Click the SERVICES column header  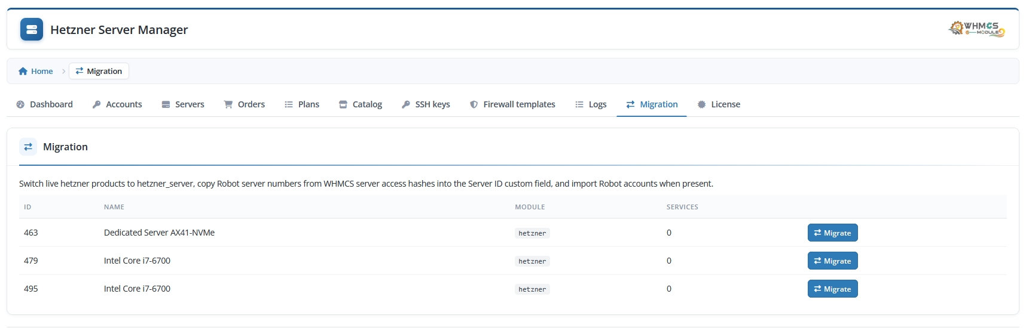(682, 207)
